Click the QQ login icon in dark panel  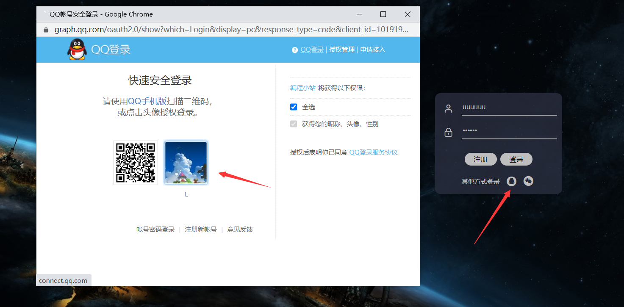pyautogui.click(x=511, y=181)
